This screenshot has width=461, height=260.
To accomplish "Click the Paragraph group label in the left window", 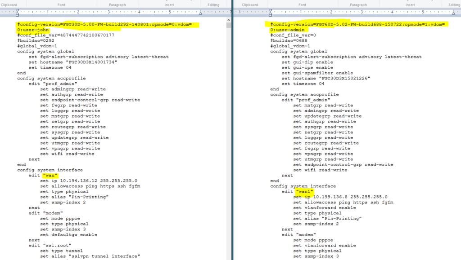I will pyautogui.click(x=118, y=4).
